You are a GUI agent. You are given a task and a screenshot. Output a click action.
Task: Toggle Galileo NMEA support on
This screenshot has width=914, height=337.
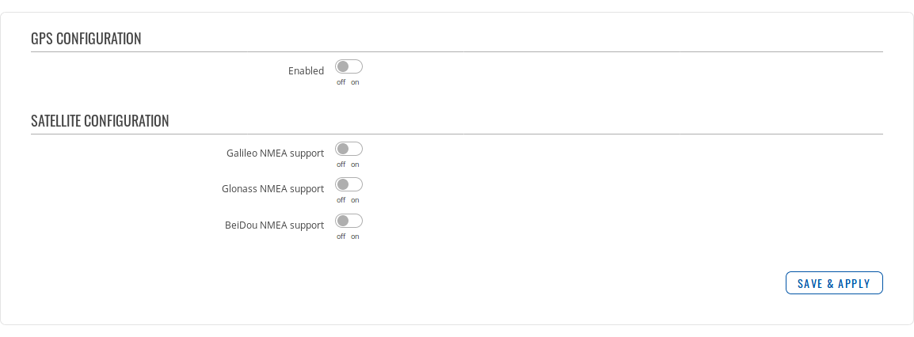(x=348, y=150)
